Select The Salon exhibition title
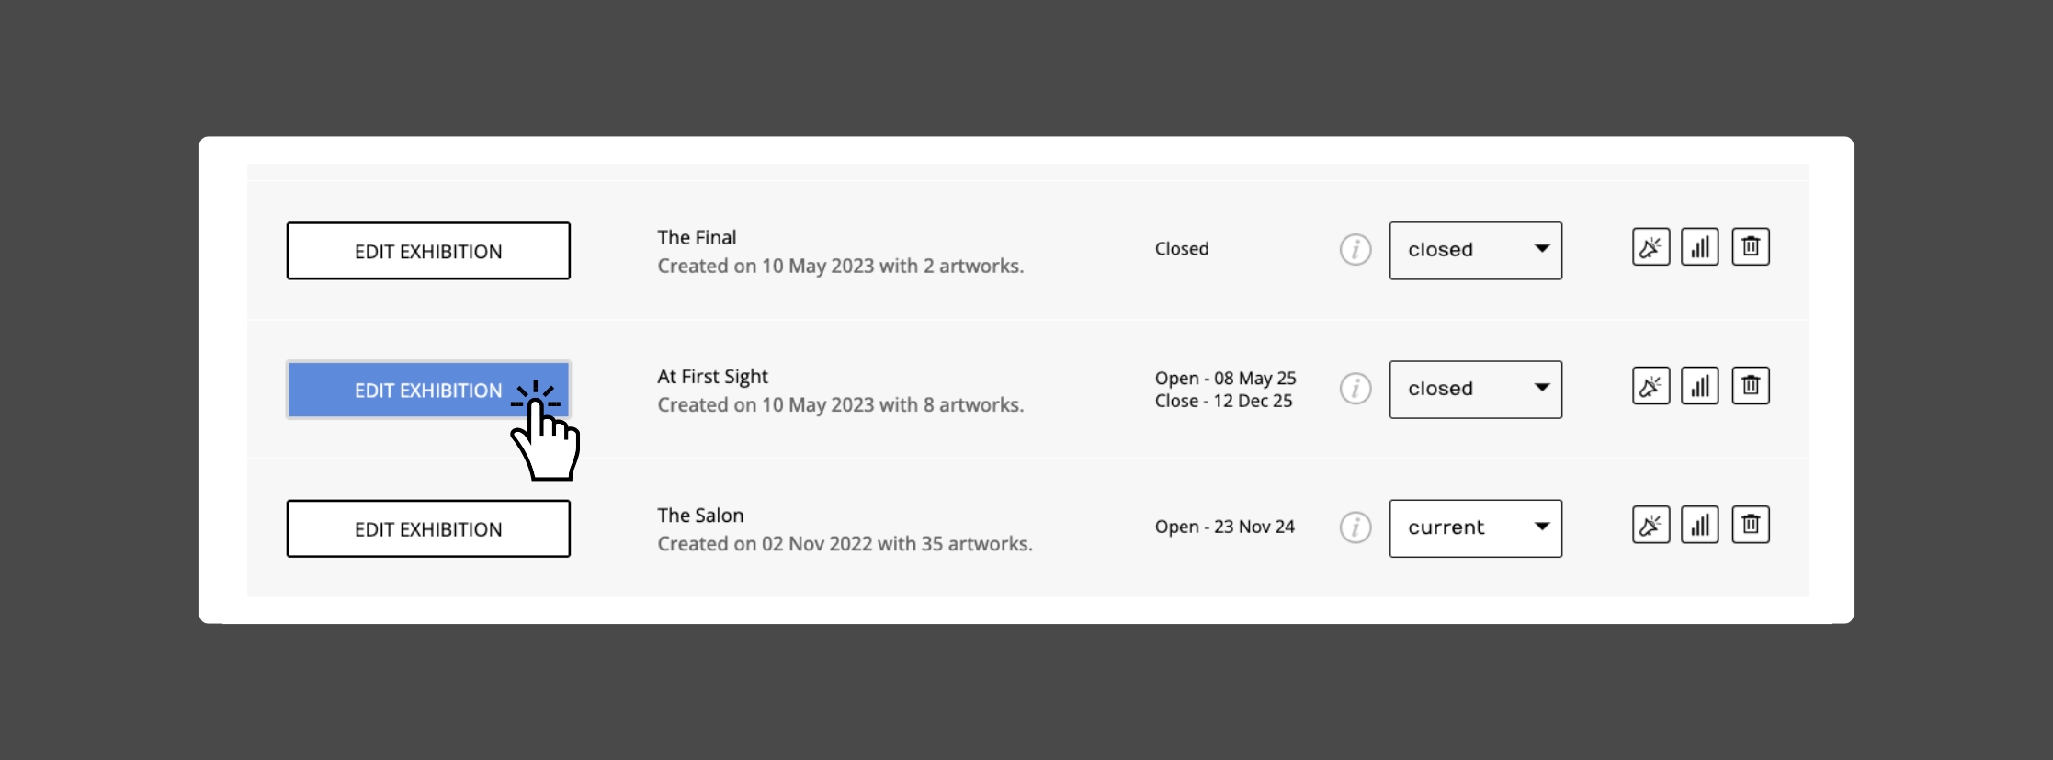The height and width of the screenshot is (760, 2053). [x=700, y=516]
